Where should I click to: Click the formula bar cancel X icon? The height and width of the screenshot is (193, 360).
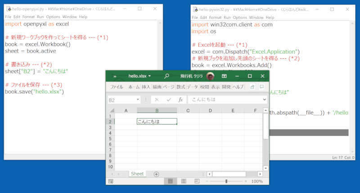point(157,99)
